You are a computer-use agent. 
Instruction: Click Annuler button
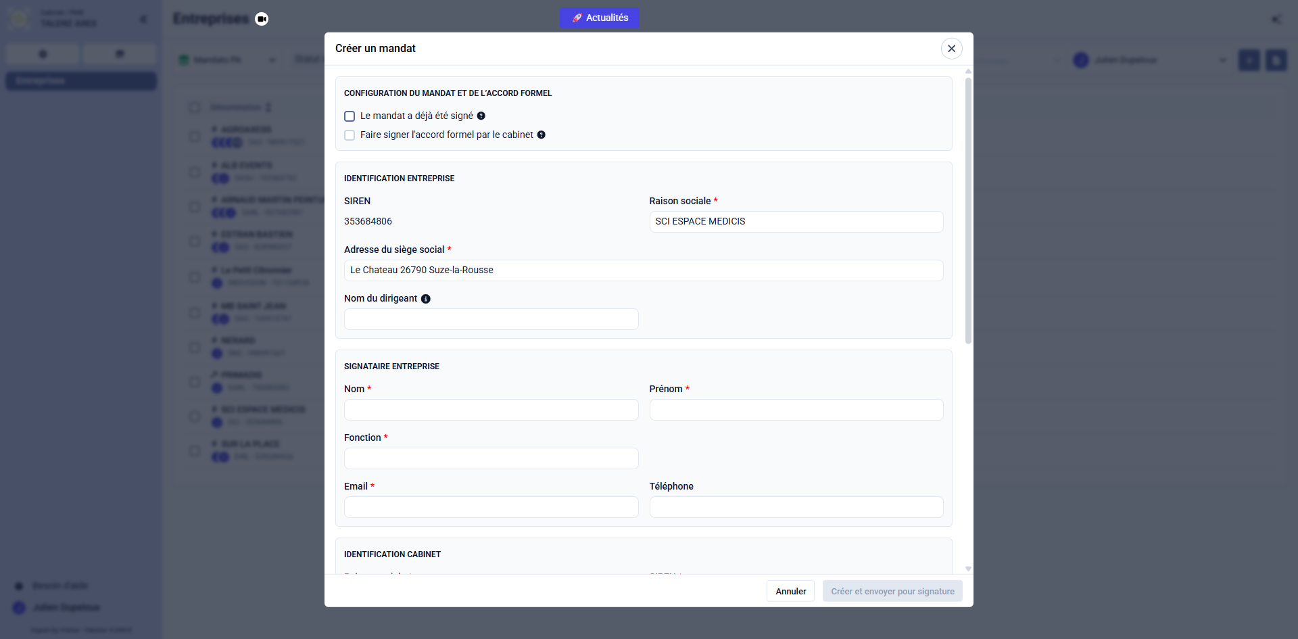pyautogui.click(x=790, y=591)
